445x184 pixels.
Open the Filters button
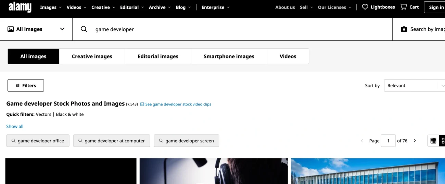click(26, 86)
